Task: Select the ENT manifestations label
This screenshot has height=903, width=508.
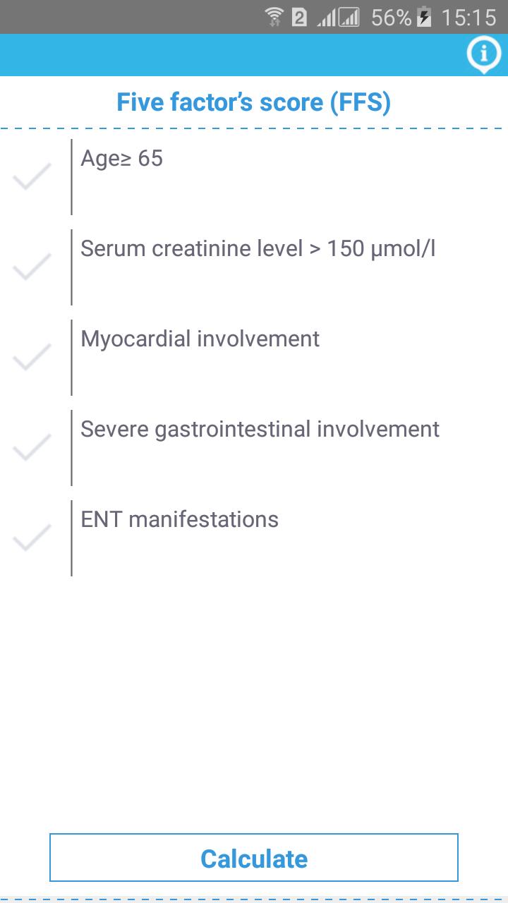Action: pyautogui.click(x=179, y=520)
